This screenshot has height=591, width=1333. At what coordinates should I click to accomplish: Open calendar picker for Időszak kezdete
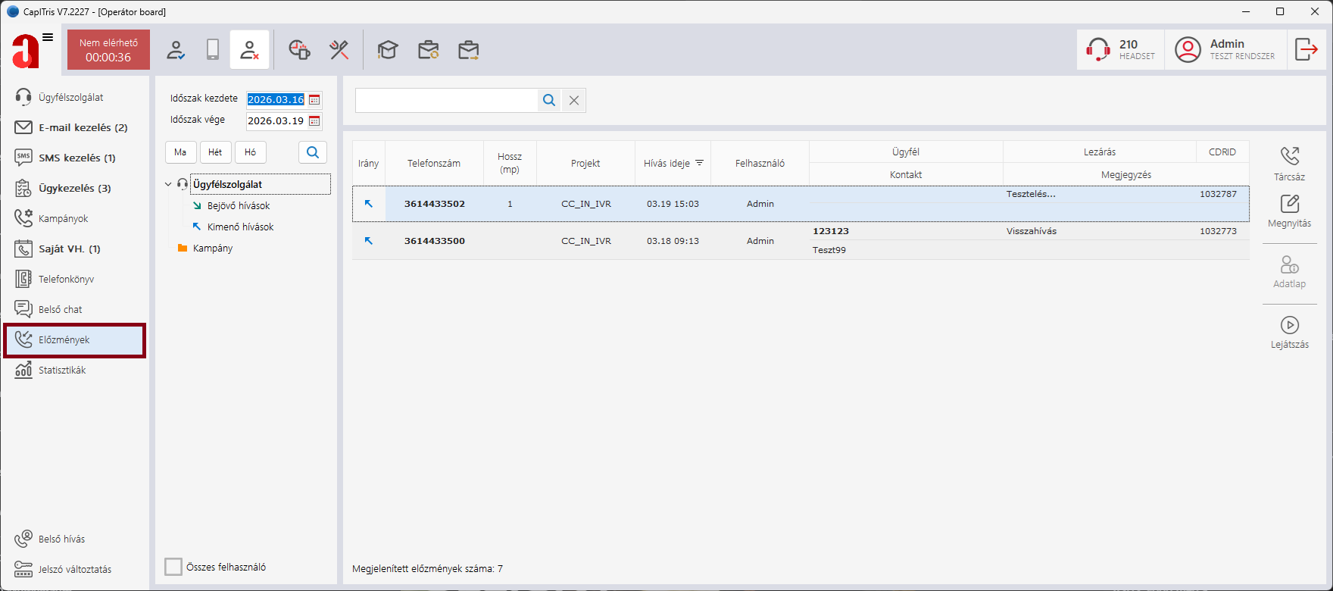tap(314, 100)
